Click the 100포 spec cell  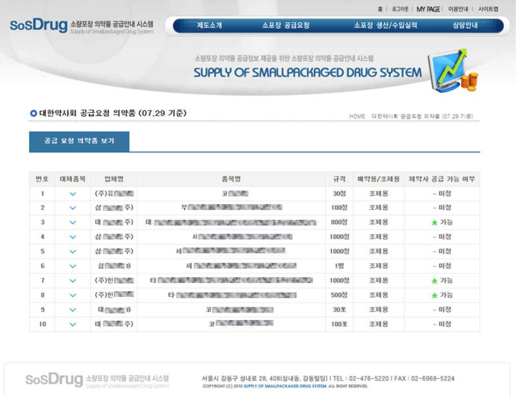339,324
